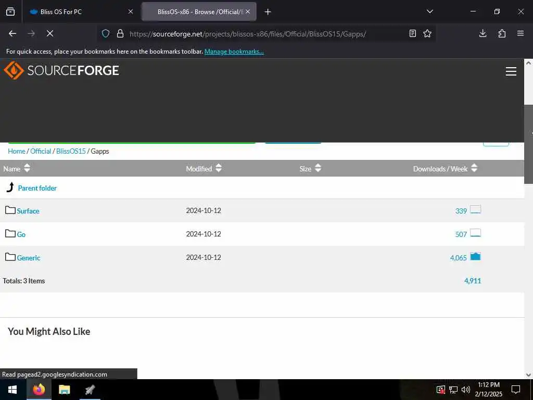Open the Manage bookmarks link
This screenshot has width=533, height=400.
click(234, 52)
